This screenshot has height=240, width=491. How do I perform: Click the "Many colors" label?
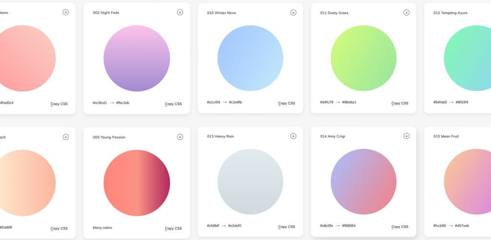103,228
